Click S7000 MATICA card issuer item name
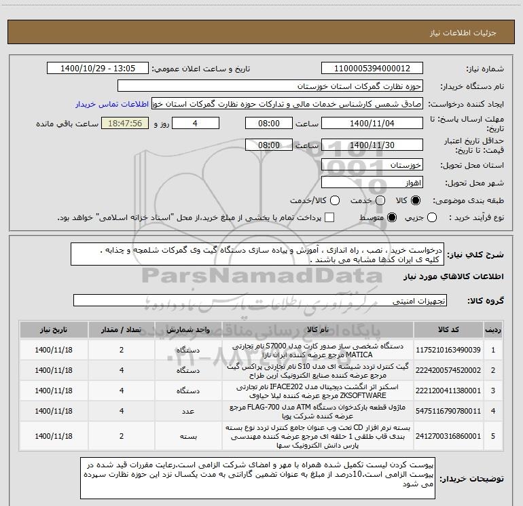 point(318,350)
